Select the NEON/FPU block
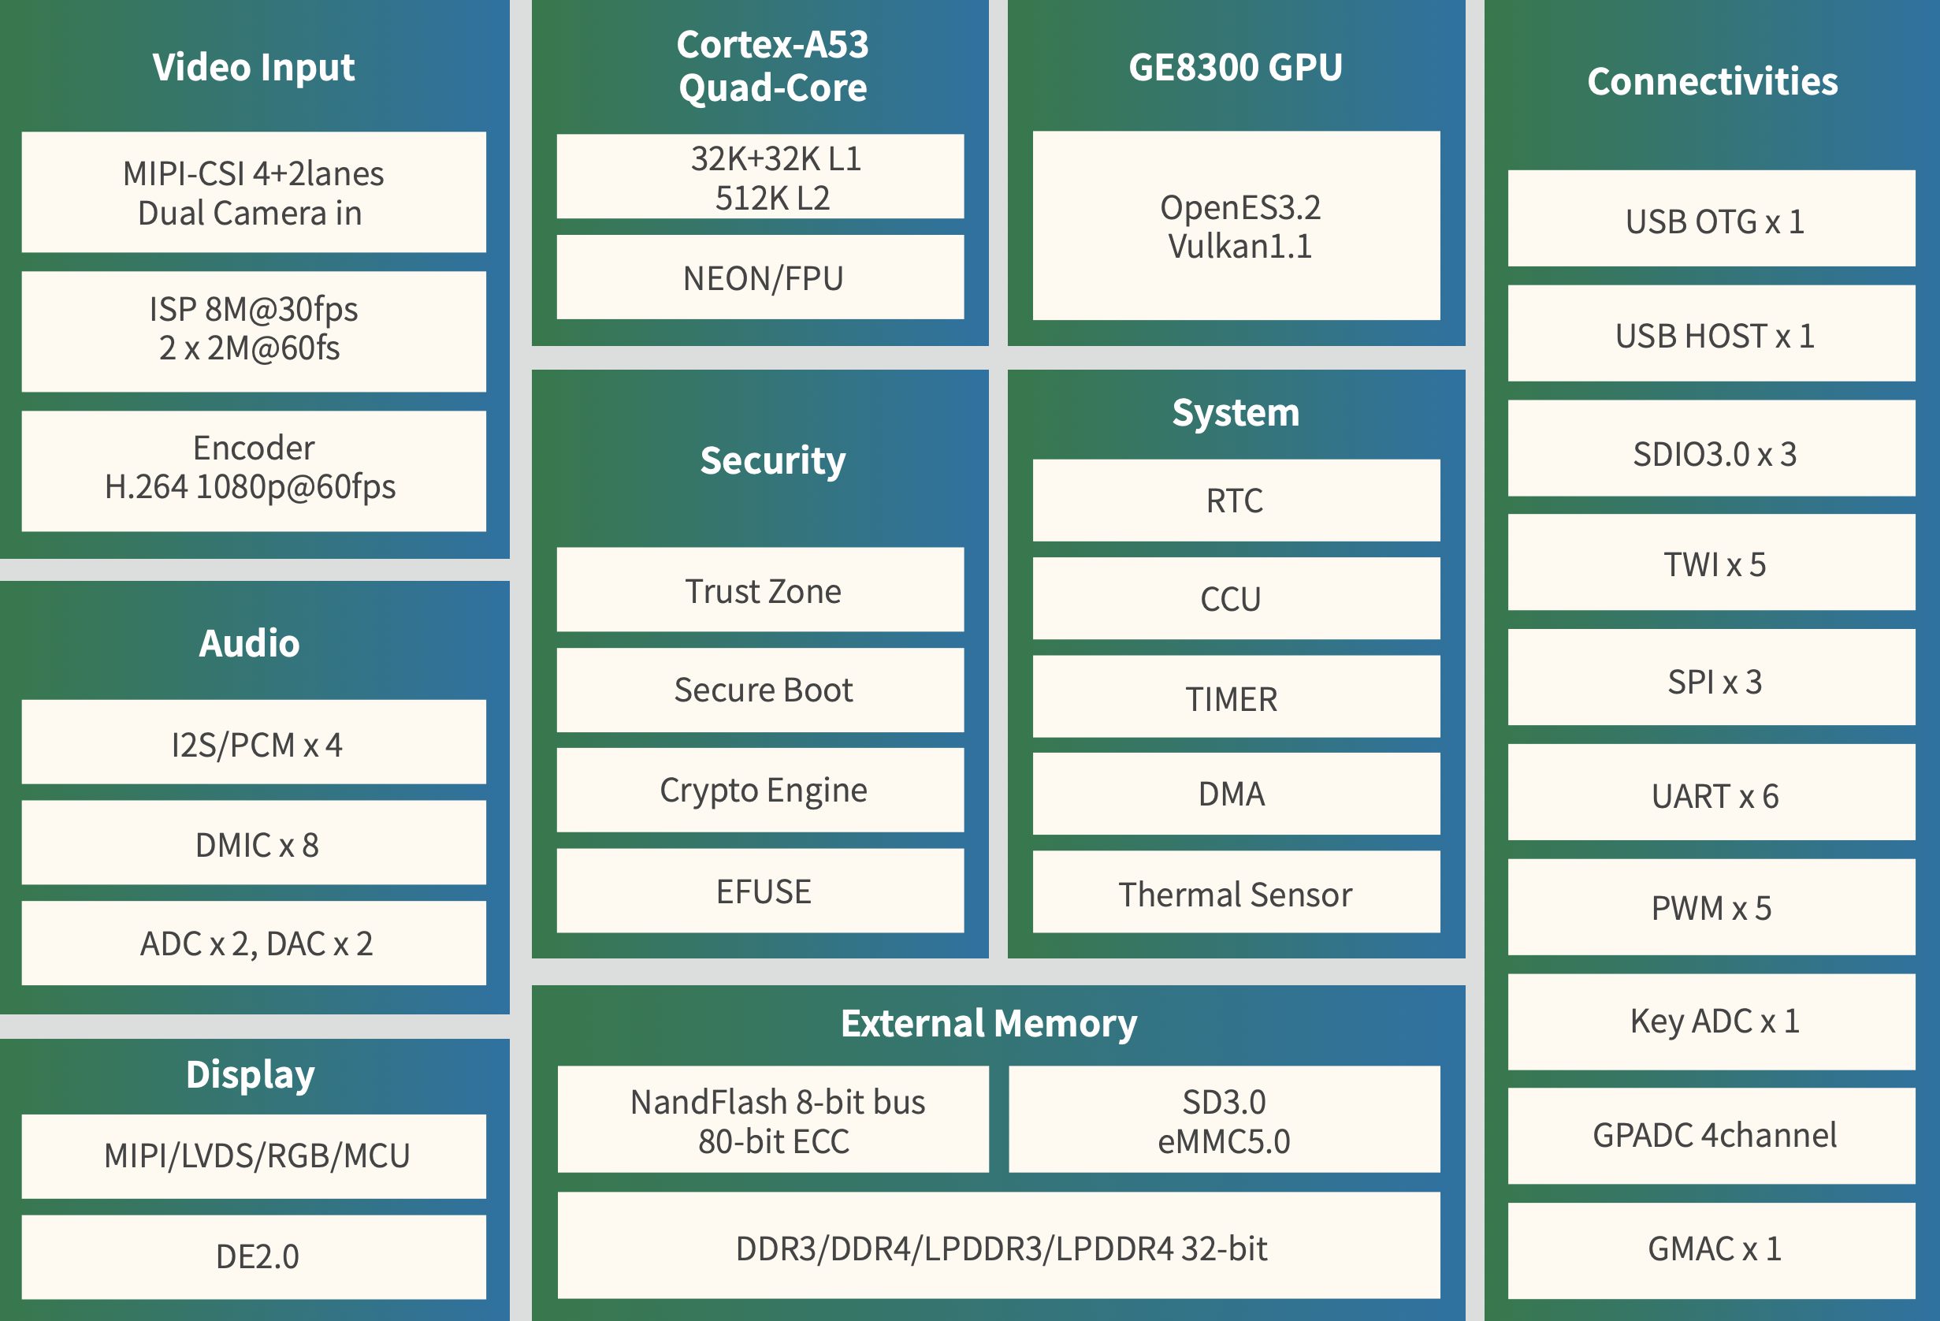Image resolution: width=1940 pixels, height=1321 pixels. [x=760, y=277]
